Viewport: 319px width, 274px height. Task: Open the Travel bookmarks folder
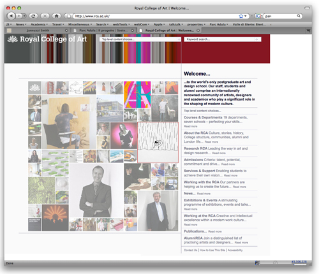pyautogui.click(x=58, y=24)
